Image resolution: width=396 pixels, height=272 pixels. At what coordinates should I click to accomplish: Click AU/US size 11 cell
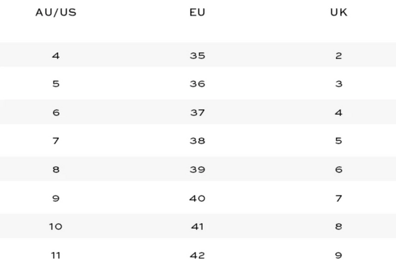pos(56,255)
